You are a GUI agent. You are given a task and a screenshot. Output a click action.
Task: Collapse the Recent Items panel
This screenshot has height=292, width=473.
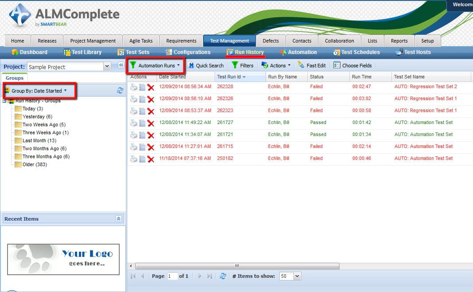pos(118,219)
